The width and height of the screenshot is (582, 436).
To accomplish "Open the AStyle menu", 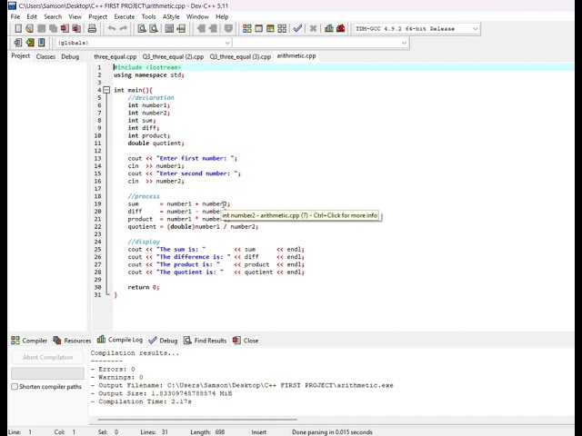I will (x=171, y=16).
